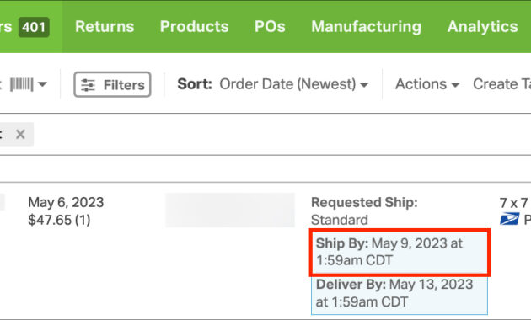Select the Analytics tab
This screenshot has height=320, width=531.
point(483,26)
